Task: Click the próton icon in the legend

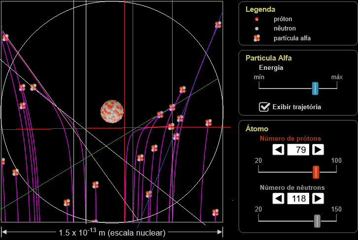Action: click(256, 19)
